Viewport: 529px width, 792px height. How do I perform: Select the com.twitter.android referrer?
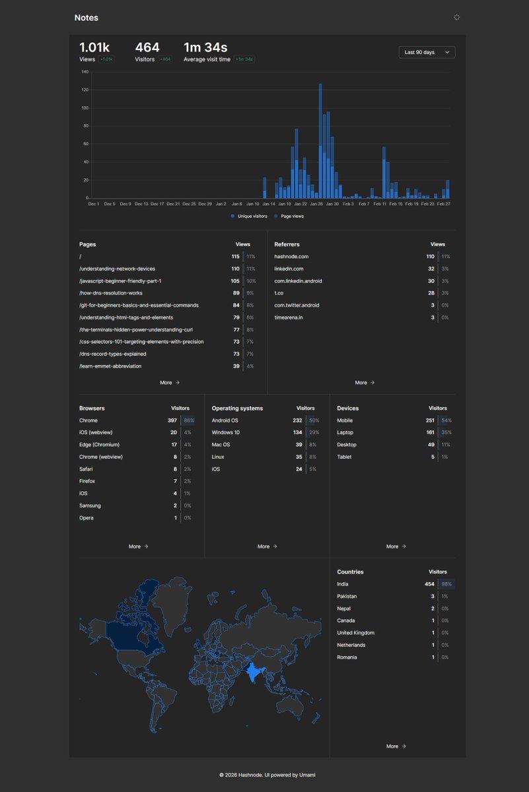[297, 305]
